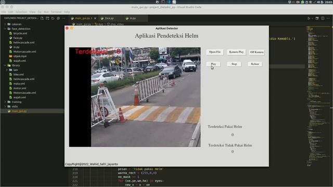
Task: Open in.py in the Explorer tree
Action: click(16, 47)
